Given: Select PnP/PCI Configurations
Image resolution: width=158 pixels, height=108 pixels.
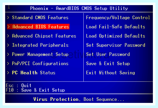Looking at the screenshot, I should coord(40,64).
